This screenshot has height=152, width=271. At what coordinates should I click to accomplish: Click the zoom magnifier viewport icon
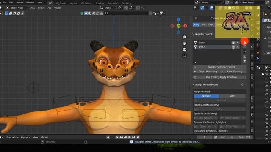[x=185, y=37]
